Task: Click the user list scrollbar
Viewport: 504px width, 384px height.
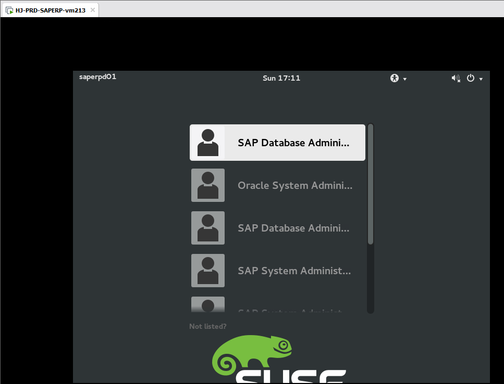Action: coord(370,184)
